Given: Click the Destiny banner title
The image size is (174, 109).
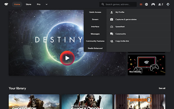Looking at the screenshot, I should [x=59, y=40].
